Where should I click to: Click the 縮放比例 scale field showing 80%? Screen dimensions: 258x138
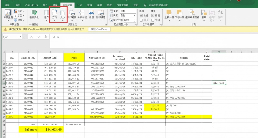(128, 20)
